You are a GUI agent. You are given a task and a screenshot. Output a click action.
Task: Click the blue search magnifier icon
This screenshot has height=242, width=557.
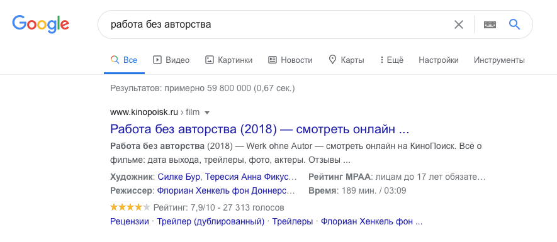(x=514, y=24)
